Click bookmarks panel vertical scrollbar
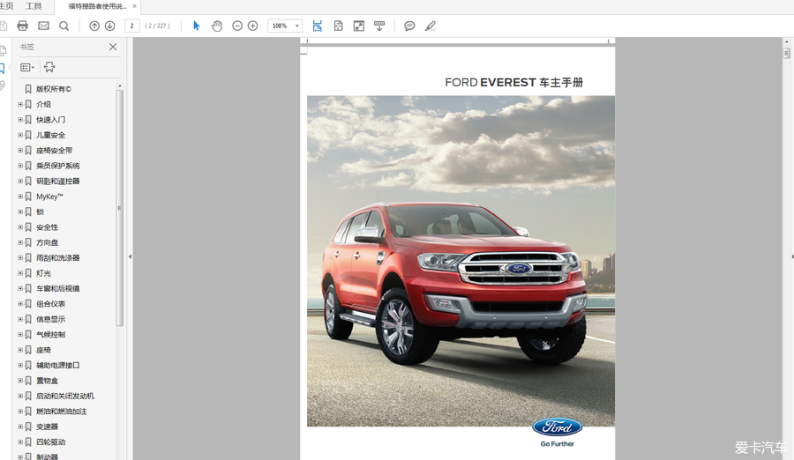The height and width of the screenshot is (460, 794). [119, 208]
